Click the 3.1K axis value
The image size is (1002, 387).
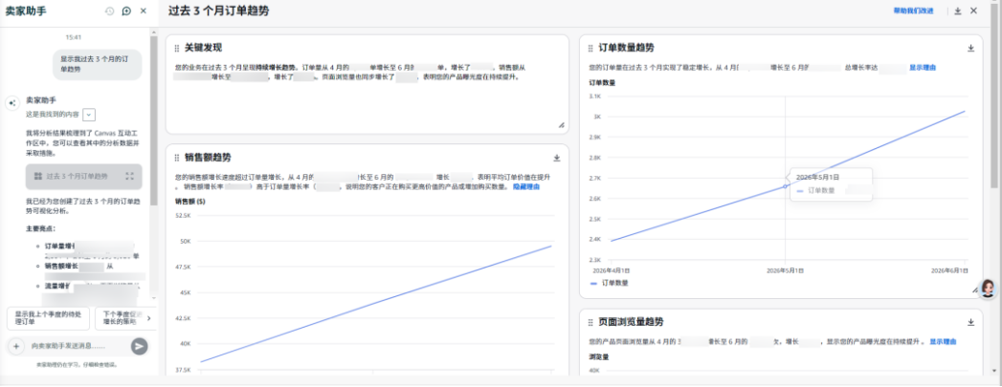595,97
